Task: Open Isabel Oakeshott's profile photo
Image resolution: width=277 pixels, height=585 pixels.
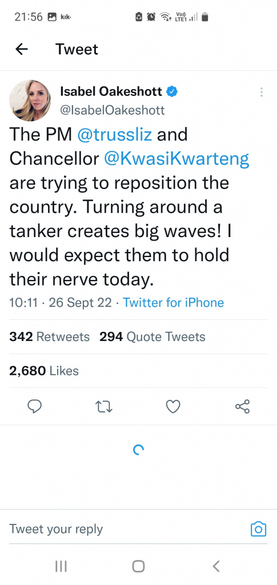Action: coord(30,101)
